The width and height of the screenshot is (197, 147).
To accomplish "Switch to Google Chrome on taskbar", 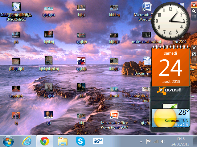I will pyautogui.click(x=45, y=141).
